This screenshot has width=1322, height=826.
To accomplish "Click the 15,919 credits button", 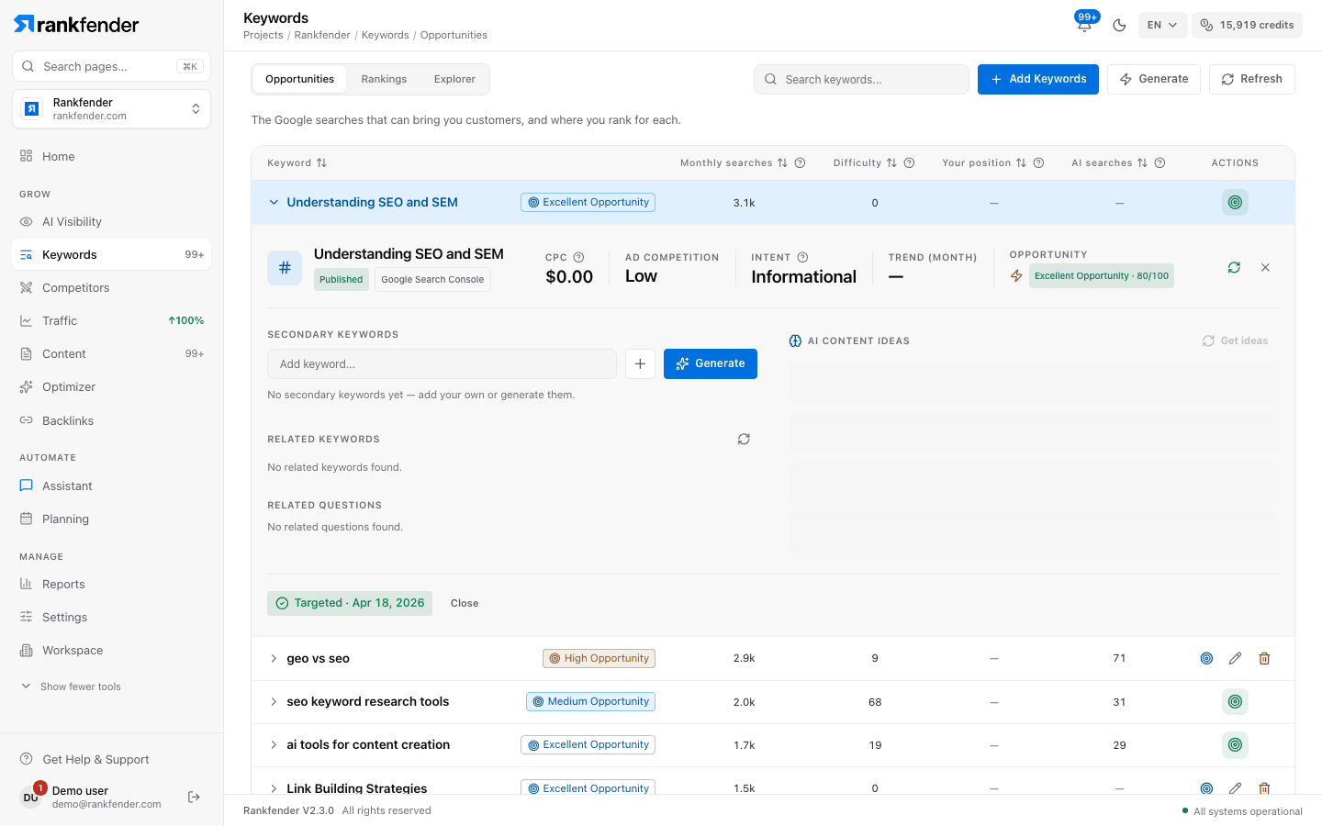I will [x=1247, y=25].
